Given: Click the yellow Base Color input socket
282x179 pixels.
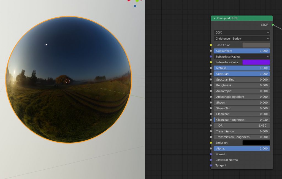Looking at the screenshot, I should (x=211, y=45).
